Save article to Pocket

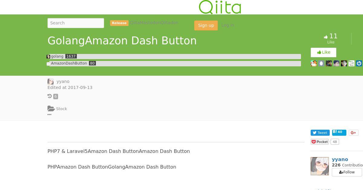320,142
